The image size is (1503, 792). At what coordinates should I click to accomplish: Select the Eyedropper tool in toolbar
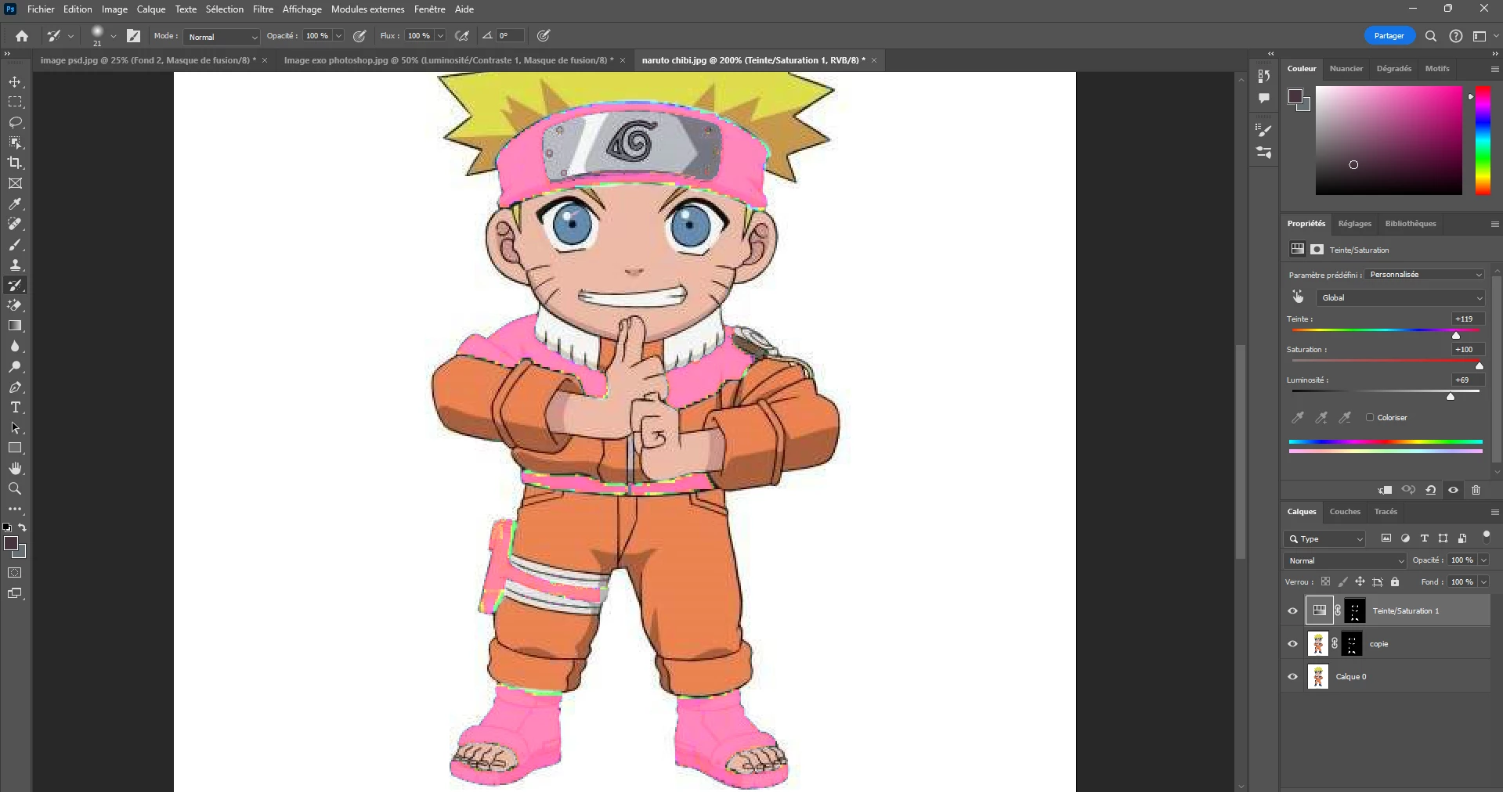[x=15, y=204]
